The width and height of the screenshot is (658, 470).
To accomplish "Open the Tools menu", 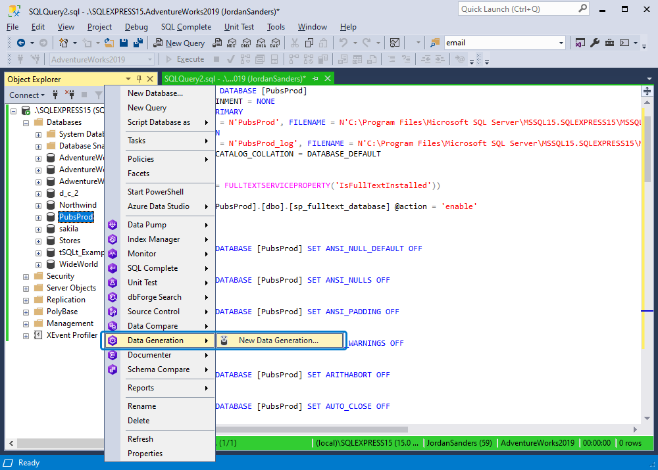I will pyautogui.click(x=276, y=27).
